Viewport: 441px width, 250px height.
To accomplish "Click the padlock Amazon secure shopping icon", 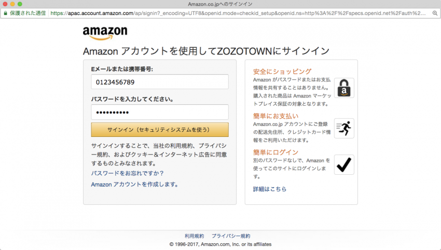I will click(344, 88).
